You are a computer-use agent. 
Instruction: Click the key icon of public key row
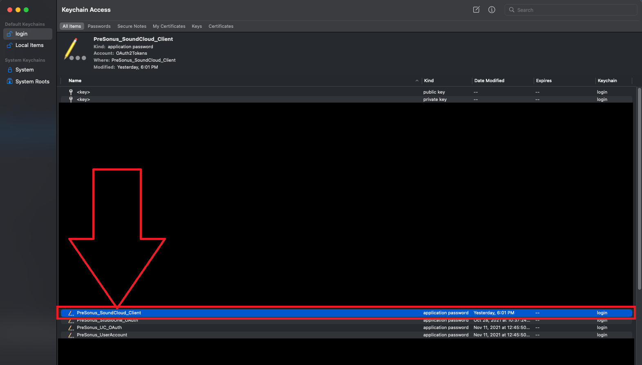point(71,92)
